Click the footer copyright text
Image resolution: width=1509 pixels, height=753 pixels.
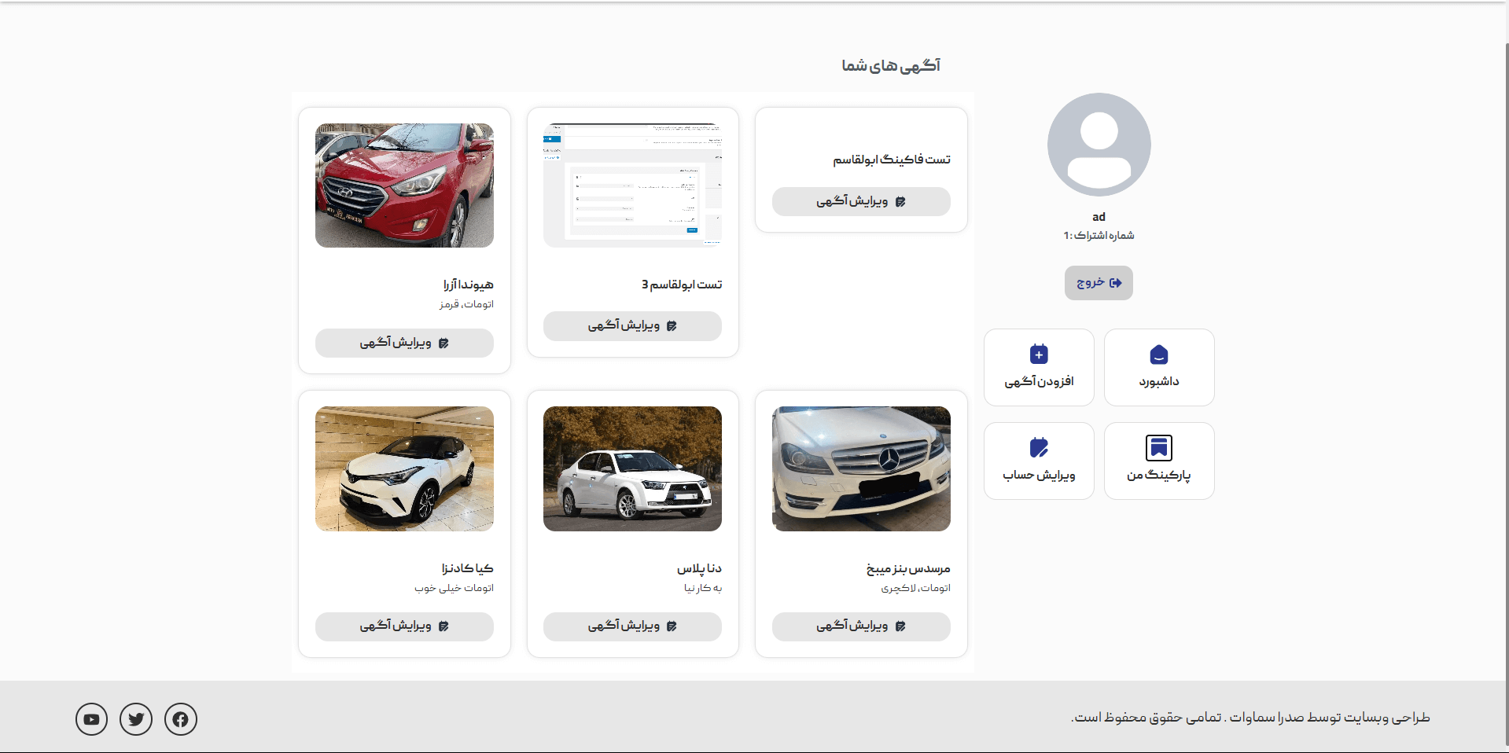coord(1250,718)
